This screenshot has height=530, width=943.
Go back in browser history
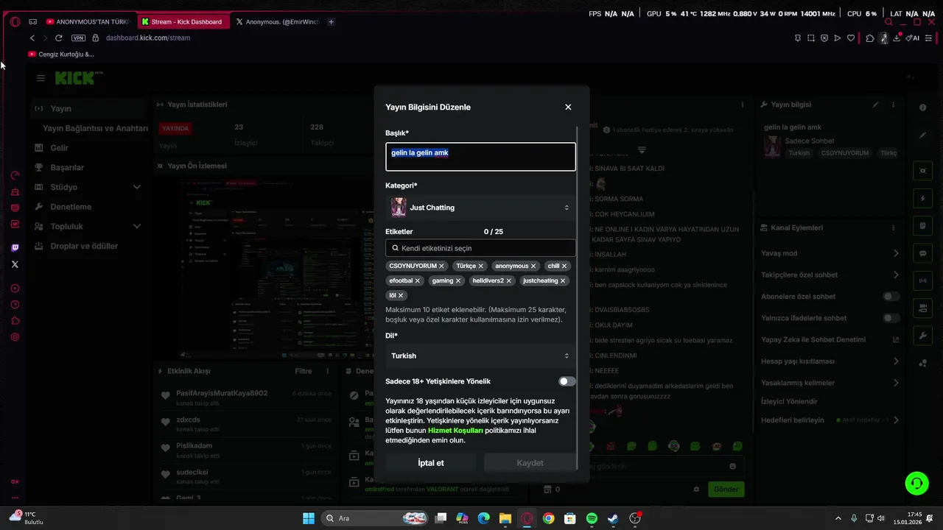(32, 38)
